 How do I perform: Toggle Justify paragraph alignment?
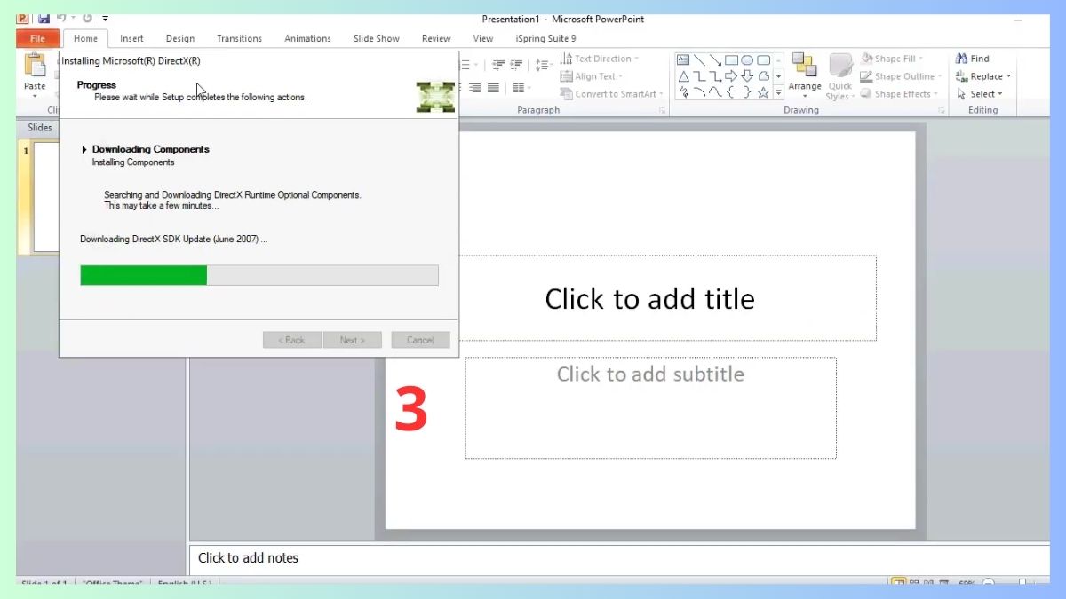click(x=493, y=88)
